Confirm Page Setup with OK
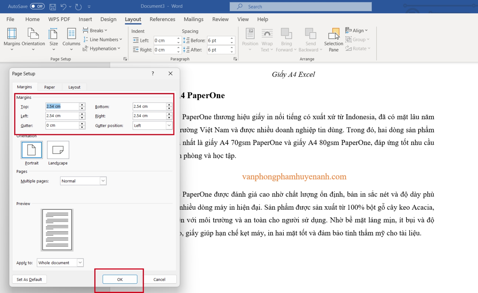The image size is (478, 293). (120, 279)
